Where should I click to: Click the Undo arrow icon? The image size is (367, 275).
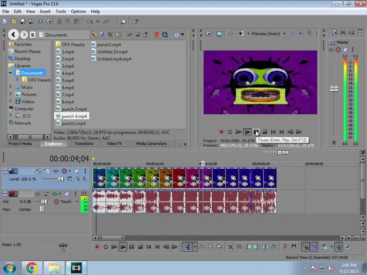click(90, 21)
